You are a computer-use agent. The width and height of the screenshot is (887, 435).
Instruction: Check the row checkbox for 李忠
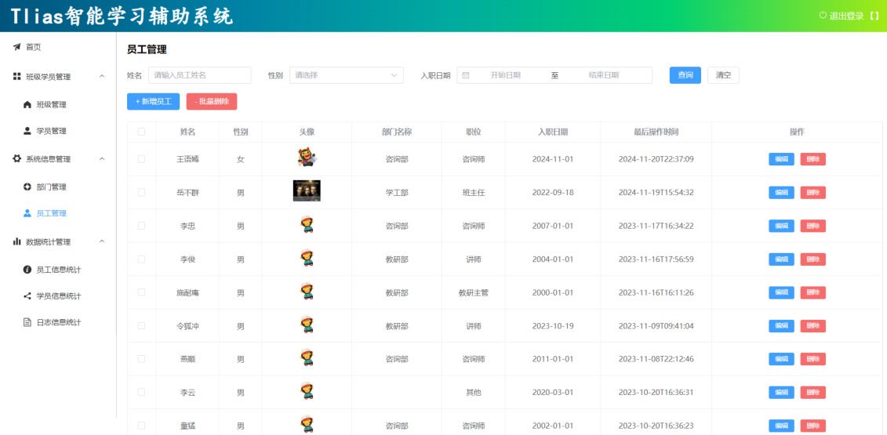141,226
